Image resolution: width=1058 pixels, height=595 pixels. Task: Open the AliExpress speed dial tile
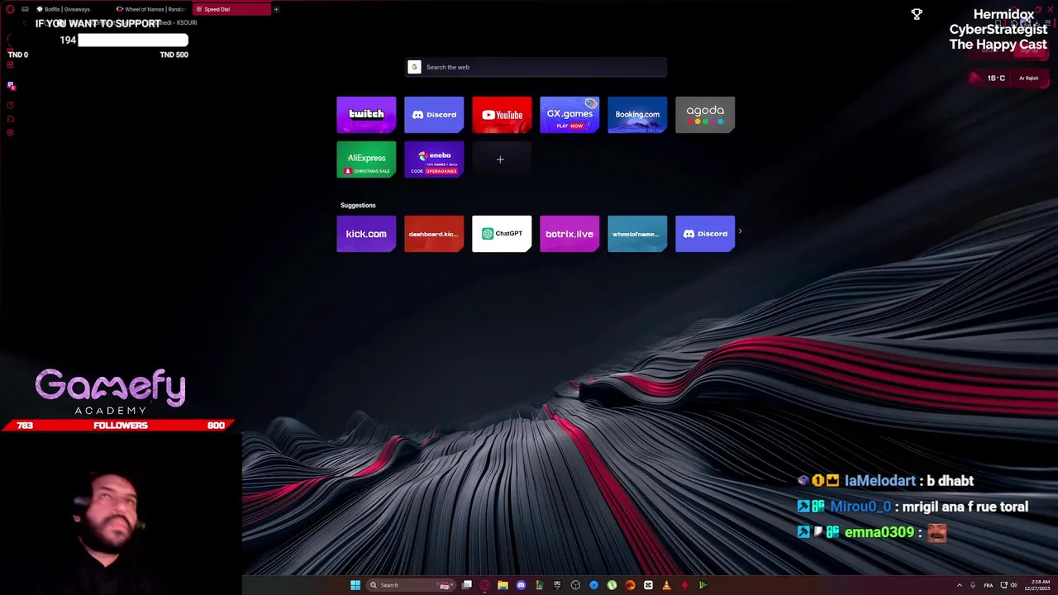(366, 159)
